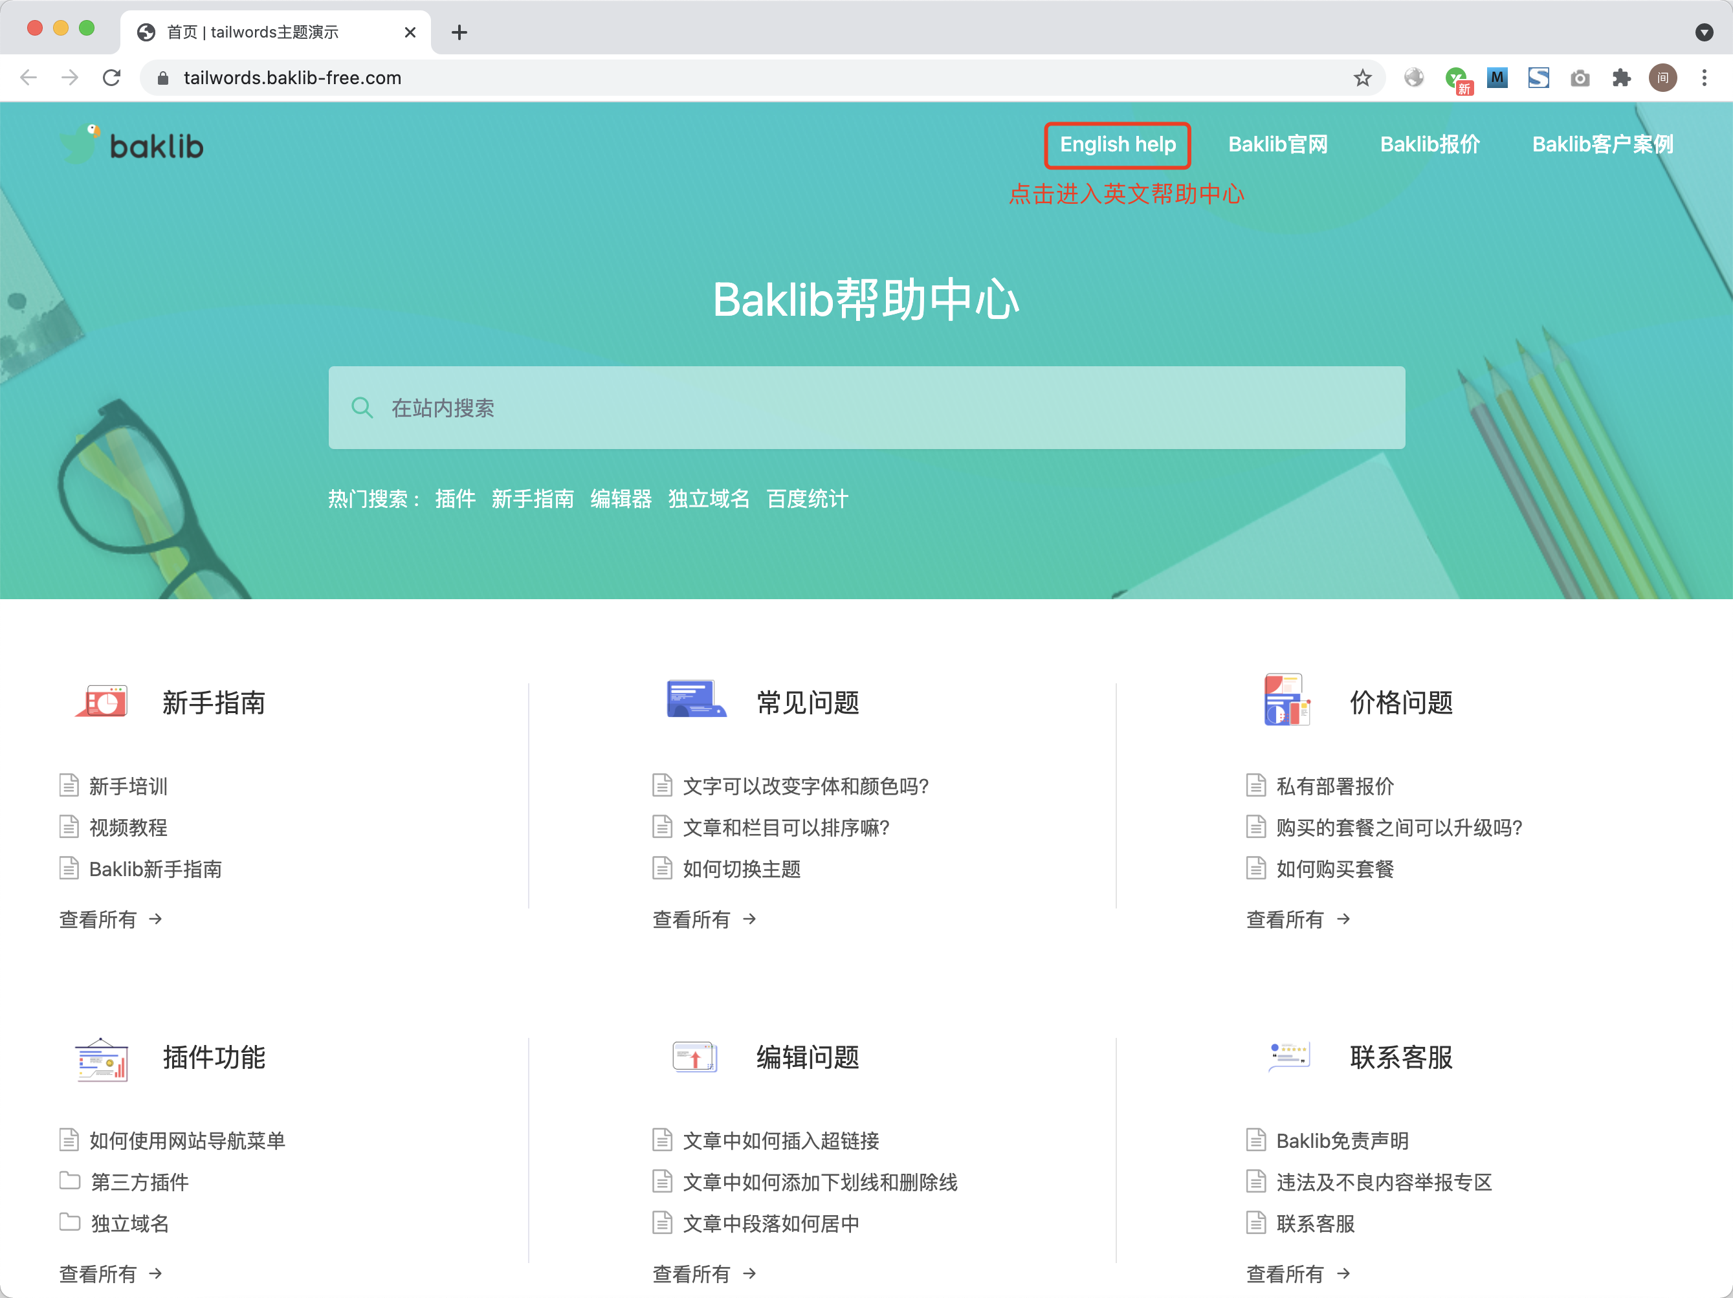
Task: Open the 新手指南 category heading
Action: 214,703
